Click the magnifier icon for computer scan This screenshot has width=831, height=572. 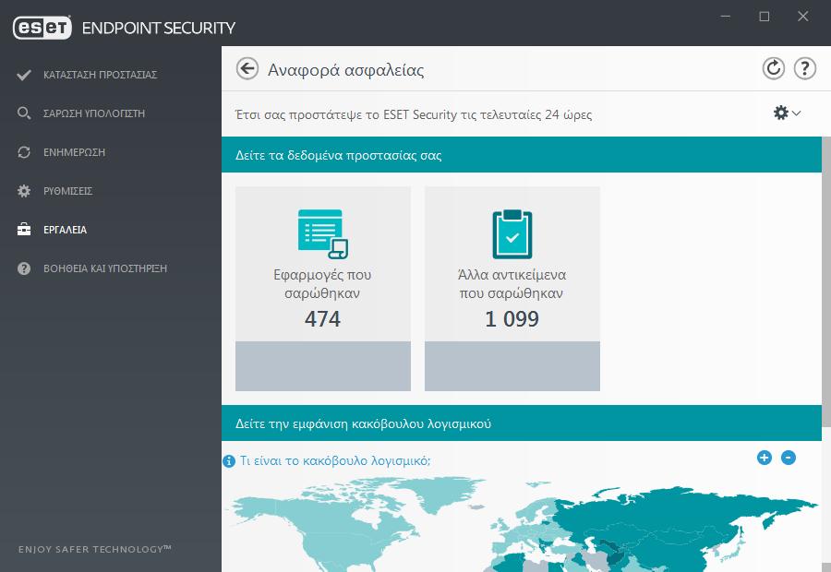(x=24, y=113)
